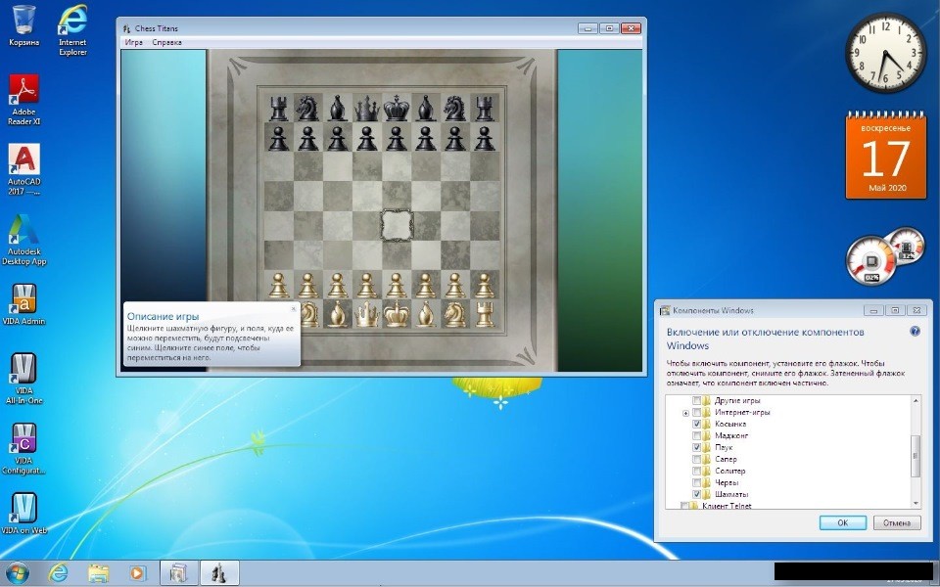Screen dimensions: 940x587
Task: Click the Отмена button
Action: click(897, 522)
